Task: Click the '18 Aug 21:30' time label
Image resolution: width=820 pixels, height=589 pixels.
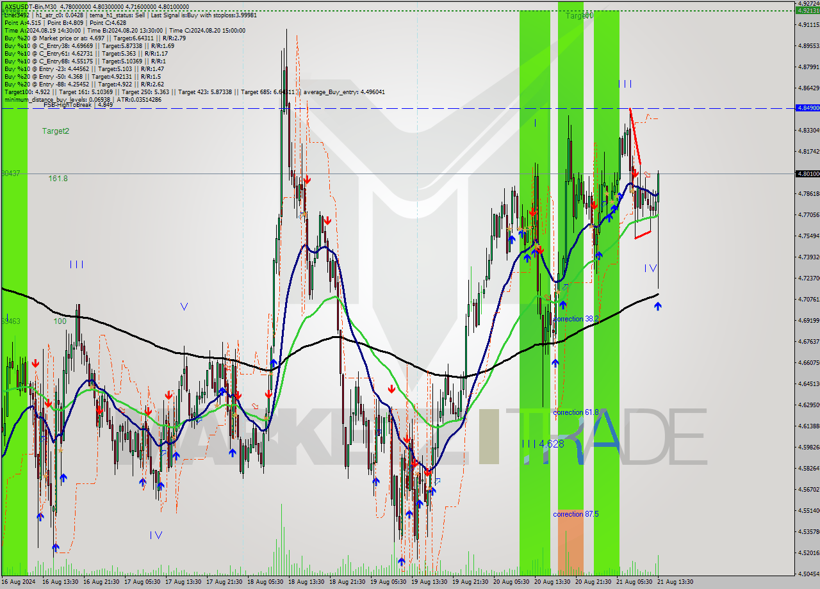Action: coord(347,582)
